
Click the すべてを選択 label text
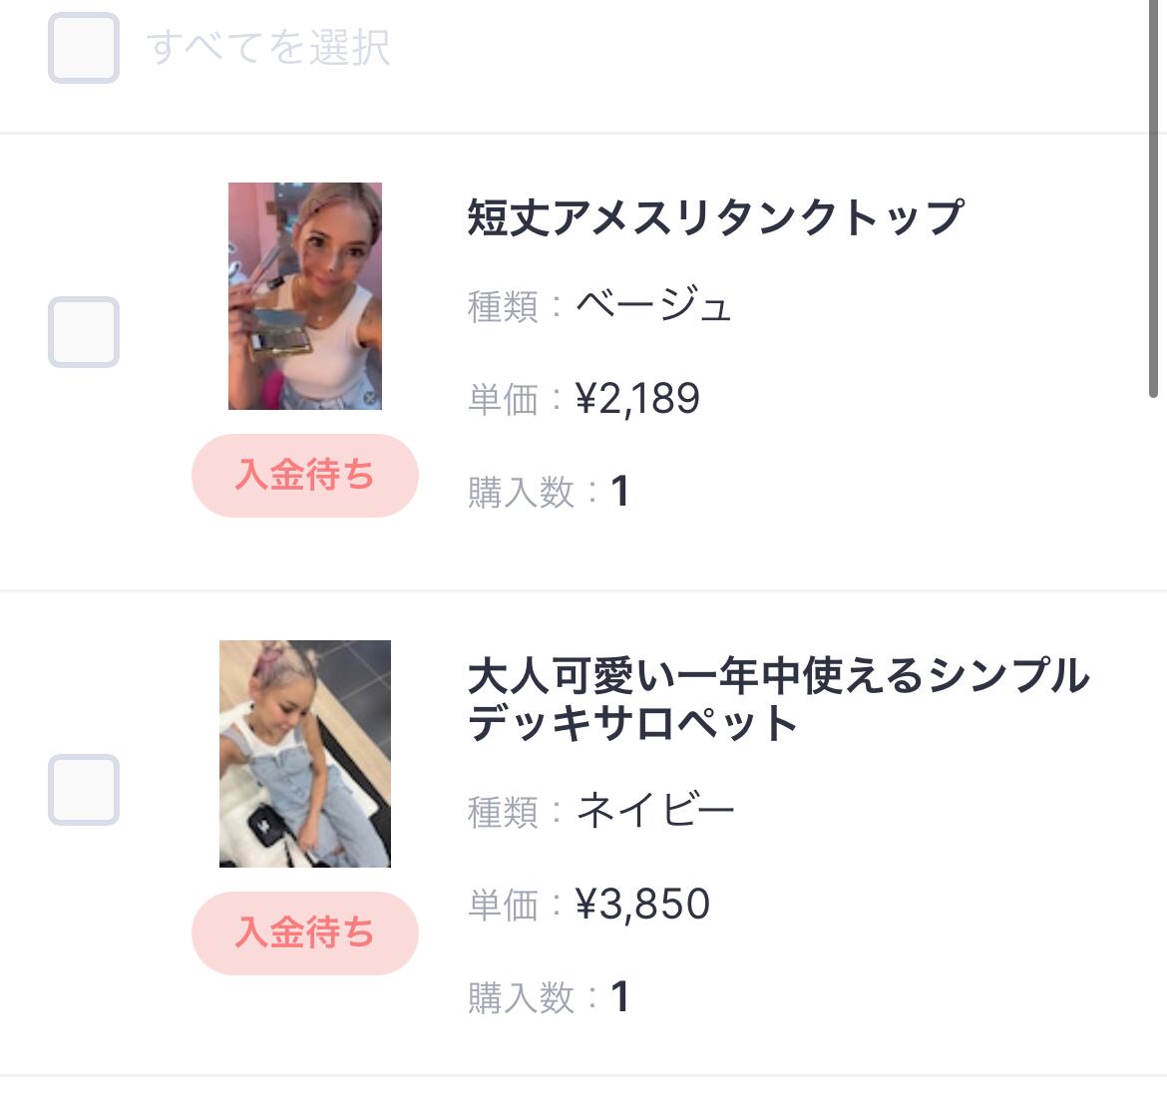point(268,48)
